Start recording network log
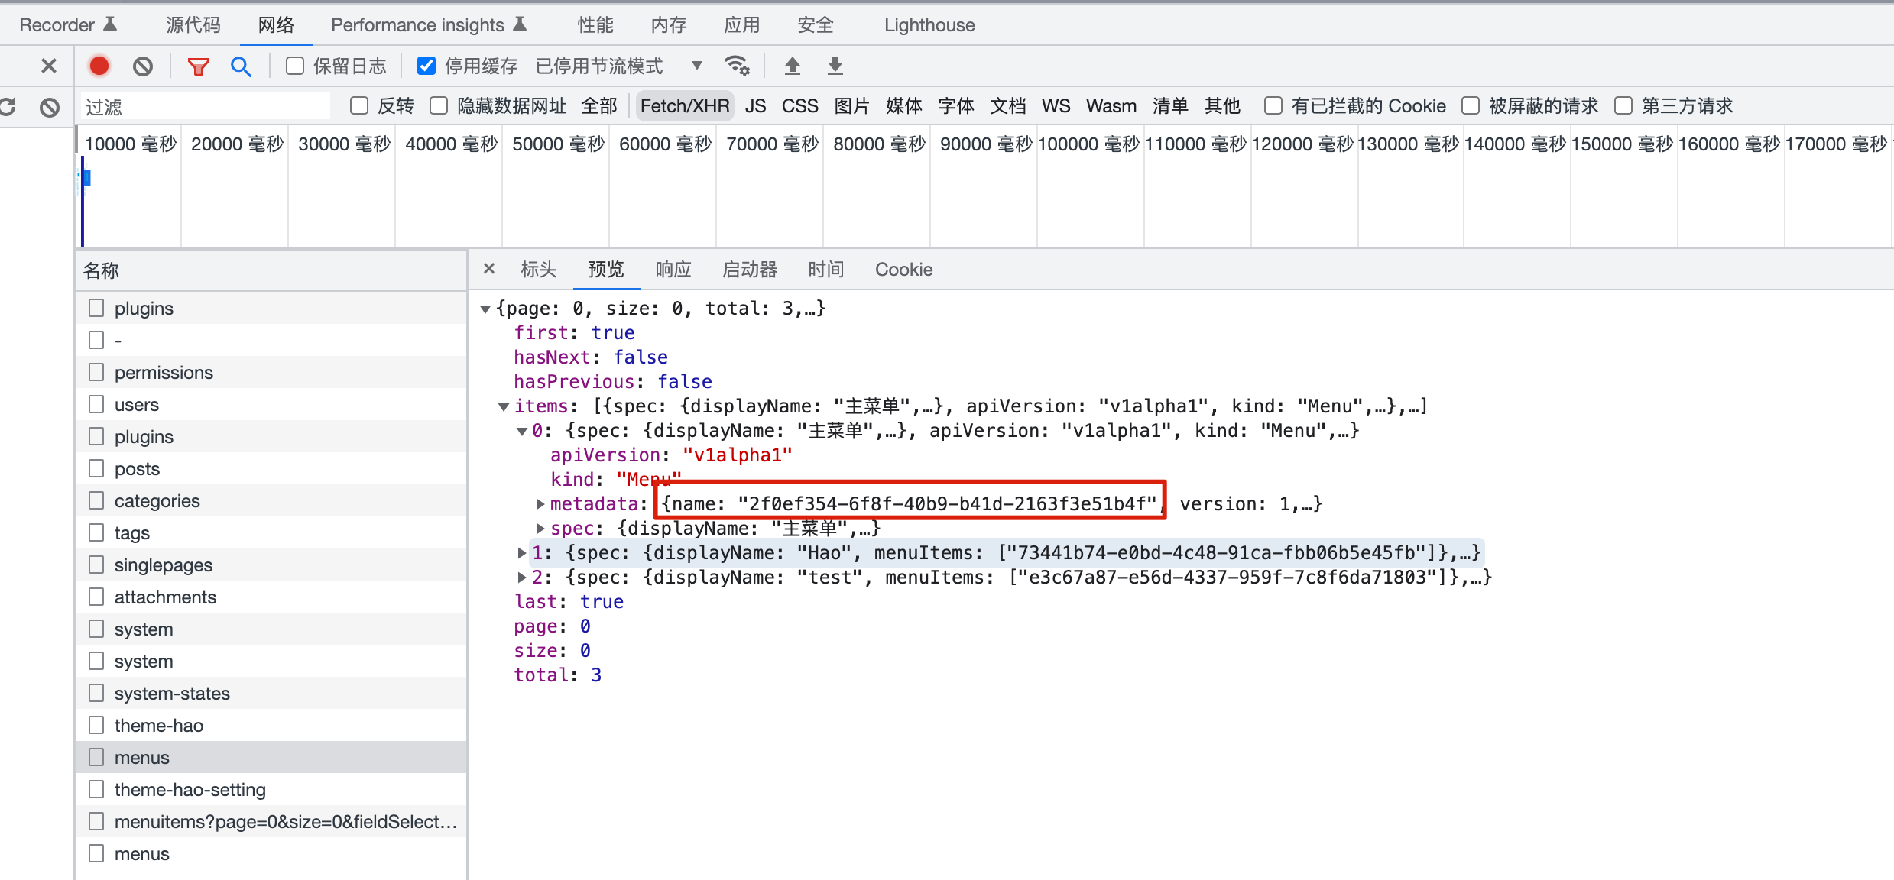The image size is (1894, 880). pyautogui.click(x=99, y=66)
